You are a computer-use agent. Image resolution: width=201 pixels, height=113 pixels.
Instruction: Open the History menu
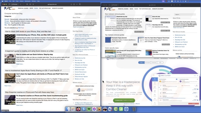tap(22, 1)
